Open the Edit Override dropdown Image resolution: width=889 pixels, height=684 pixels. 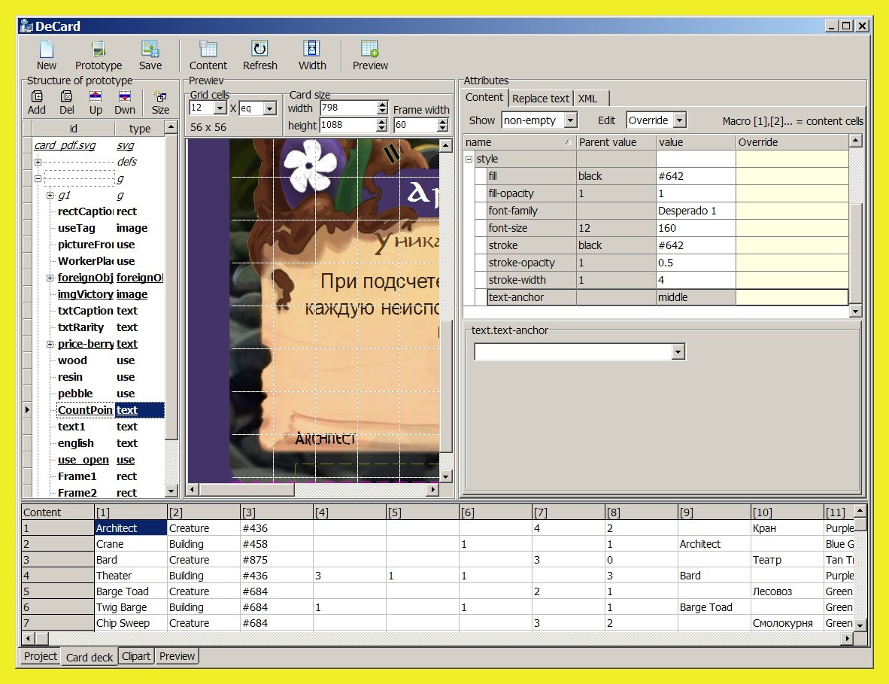tap(679, 120)
